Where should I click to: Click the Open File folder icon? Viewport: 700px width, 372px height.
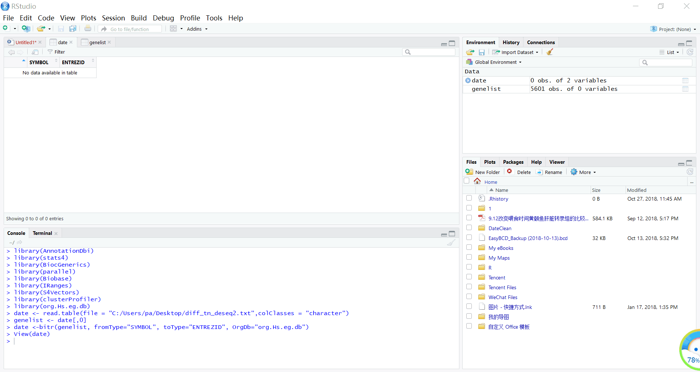[41, 29]
